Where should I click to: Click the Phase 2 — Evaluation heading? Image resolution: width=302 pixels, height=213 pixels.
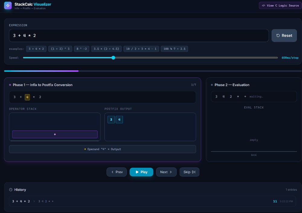(232, 85)
